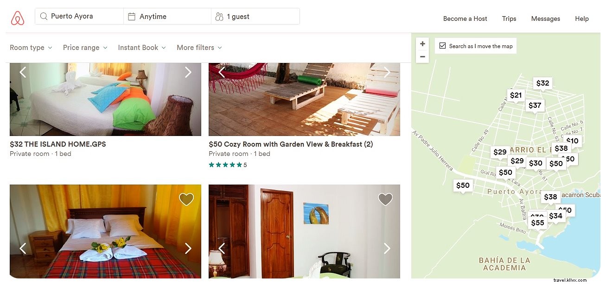
Task: Zoom out on the map
Action: point(422,57)
